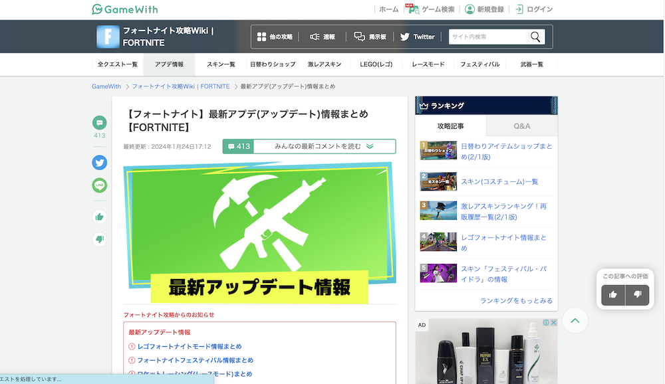Open 激レアスキン menu item
Viewport: 665px width, 384px height.
pos(325,64)
